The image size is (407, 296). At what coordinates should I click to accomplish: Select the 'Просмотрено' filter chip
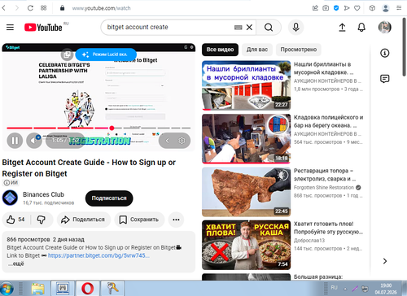tap(299, 50)
